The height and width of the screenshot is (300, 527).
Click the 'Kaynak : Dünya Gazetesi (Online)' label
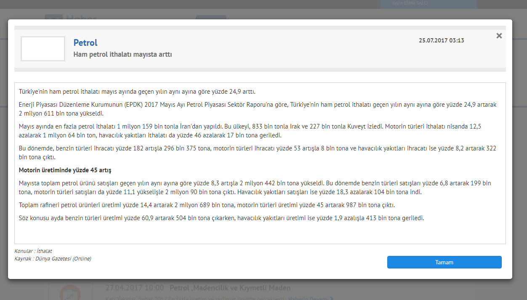pyautogui.click(x=53, y=258)
